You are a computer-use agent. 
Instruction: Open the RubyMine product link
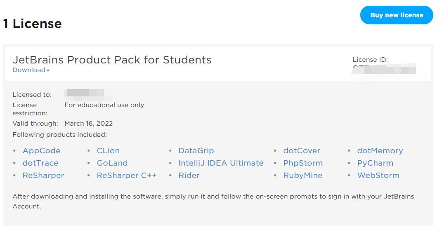pos(303,176)
